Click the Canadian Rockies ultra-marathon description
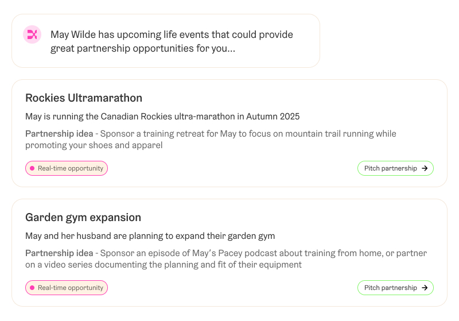Screen dimensions: 459x321 (x=162, y=117)
